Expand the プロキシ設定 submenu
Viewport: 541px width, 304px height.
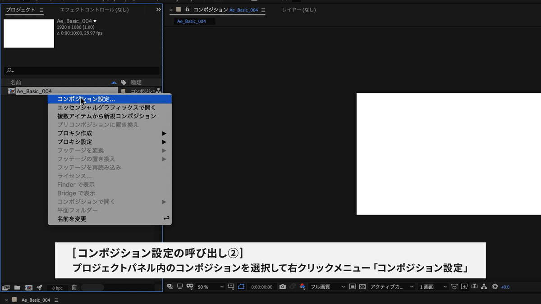coord(110,142)
